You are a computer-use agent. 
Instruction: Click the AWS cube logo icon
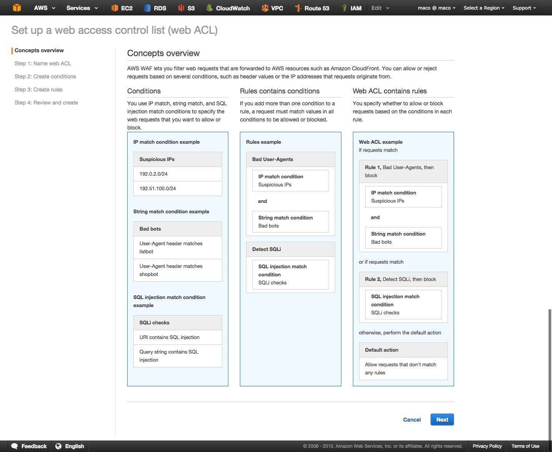[x=17, y=8]
